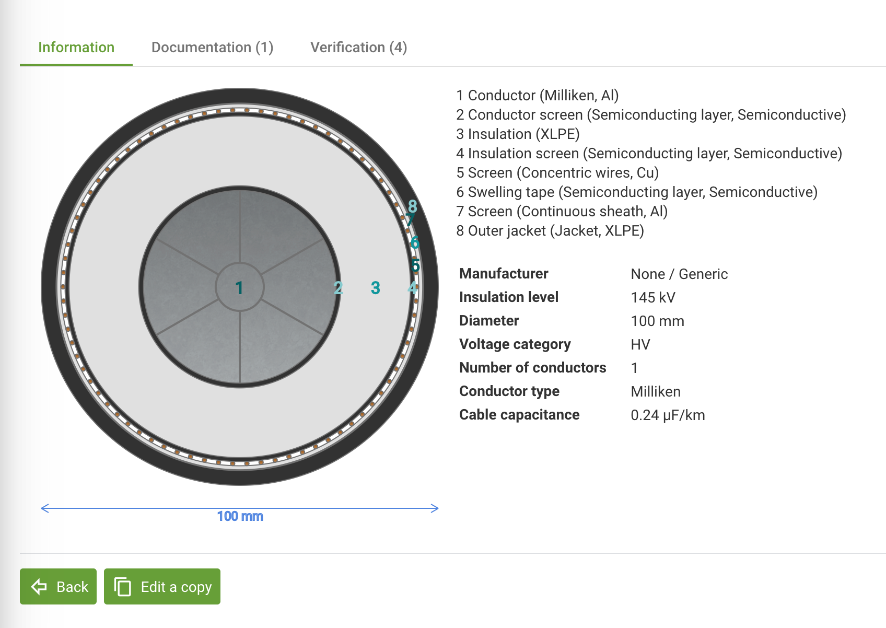Image resolution: width=886 pixels, height=628 pixels.
Task: Select '6 Swelling tape' legend line
Action: [x=637, y=192]
